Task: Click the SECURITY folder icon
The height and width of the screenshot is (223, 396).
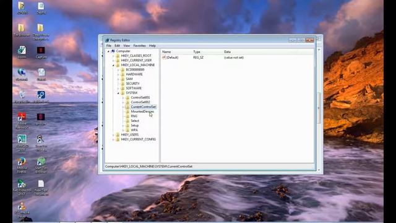Action: (x=123, y=84)
